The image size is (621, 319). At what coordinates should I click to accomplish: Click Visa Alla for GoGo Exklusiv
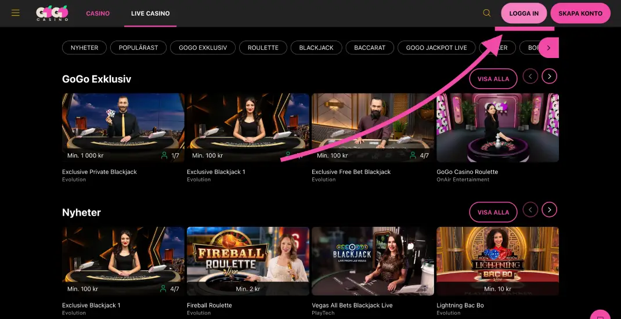pyautogui.click(x=493, y=79)
